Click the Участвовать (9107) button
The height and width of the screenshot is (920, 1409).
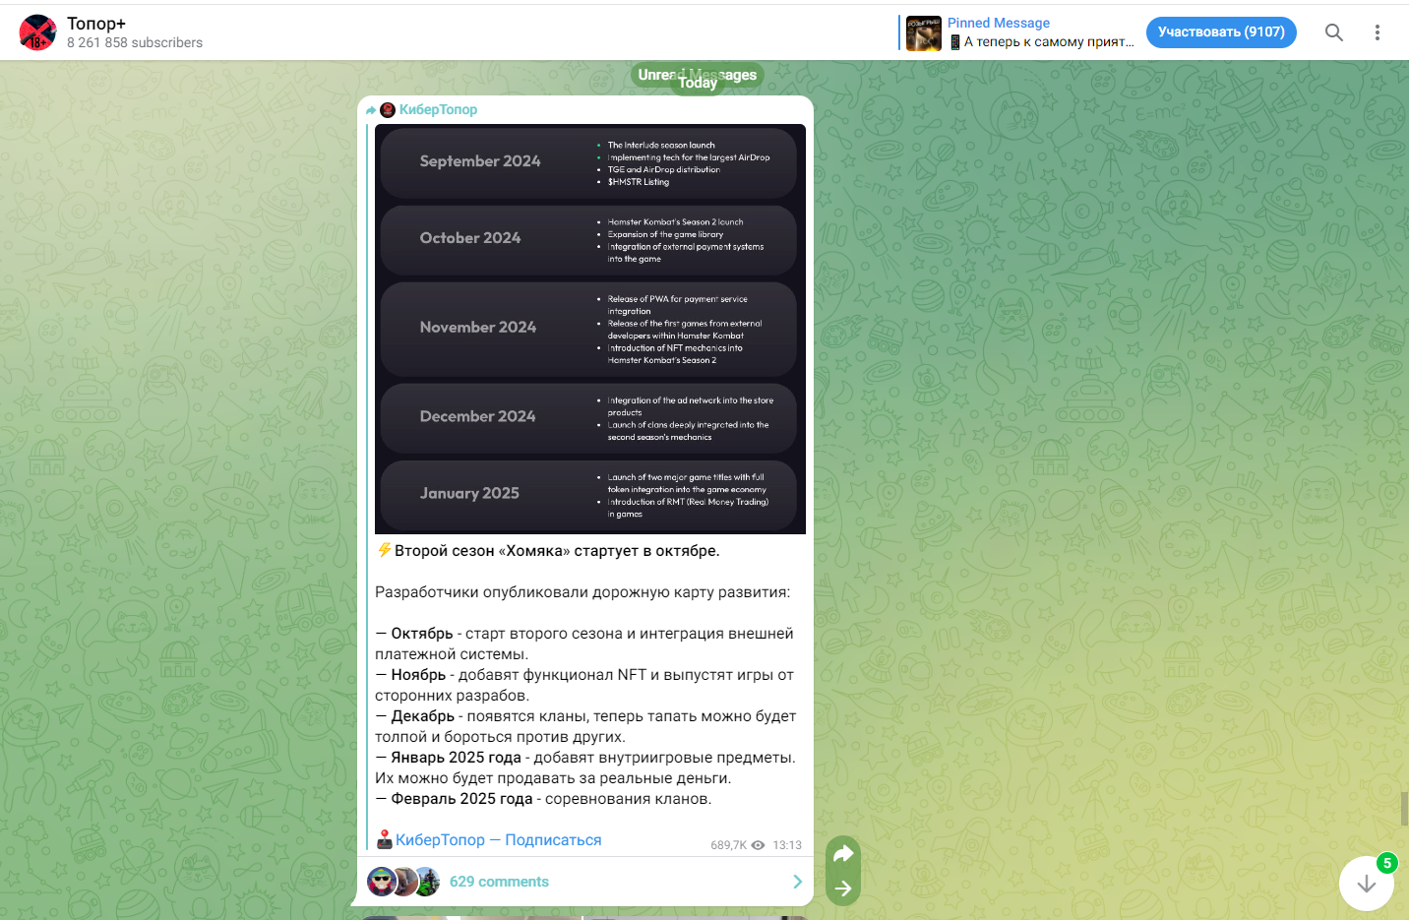[1221, 32]
